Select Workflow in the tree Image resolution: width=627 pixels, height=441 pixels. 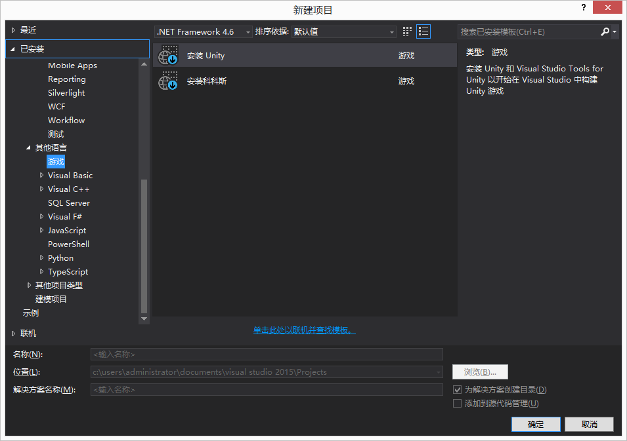(x=66, y=120)
